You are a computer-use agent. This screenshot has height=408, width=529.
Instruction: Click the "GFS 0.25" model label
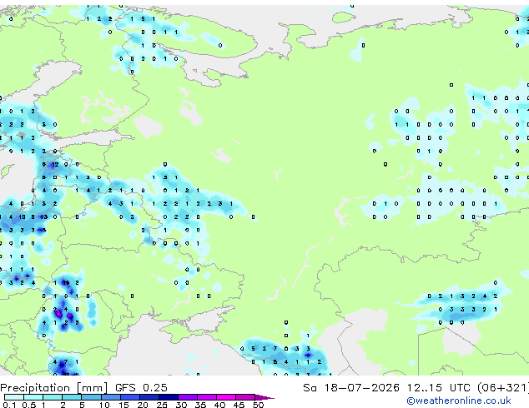click(x=141, y=388)
